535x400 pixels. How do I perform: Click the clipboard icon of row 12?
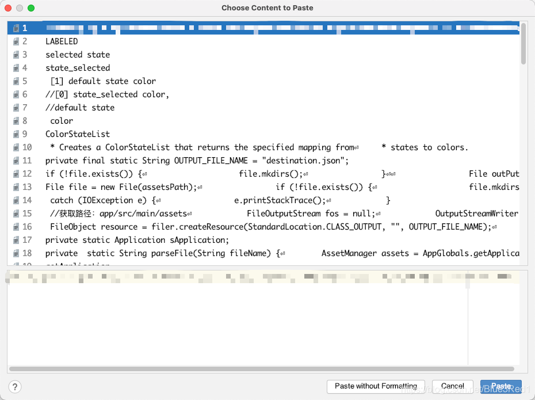[x=16, y=174]
